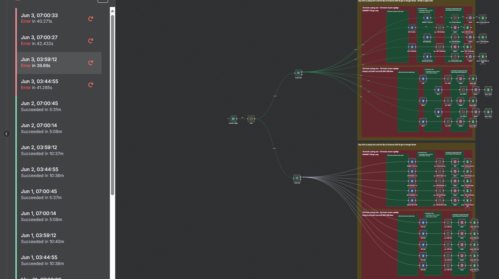Retry the Jun 3, 03:59:12 failed execution
The image size is (499, 279).
90,63
